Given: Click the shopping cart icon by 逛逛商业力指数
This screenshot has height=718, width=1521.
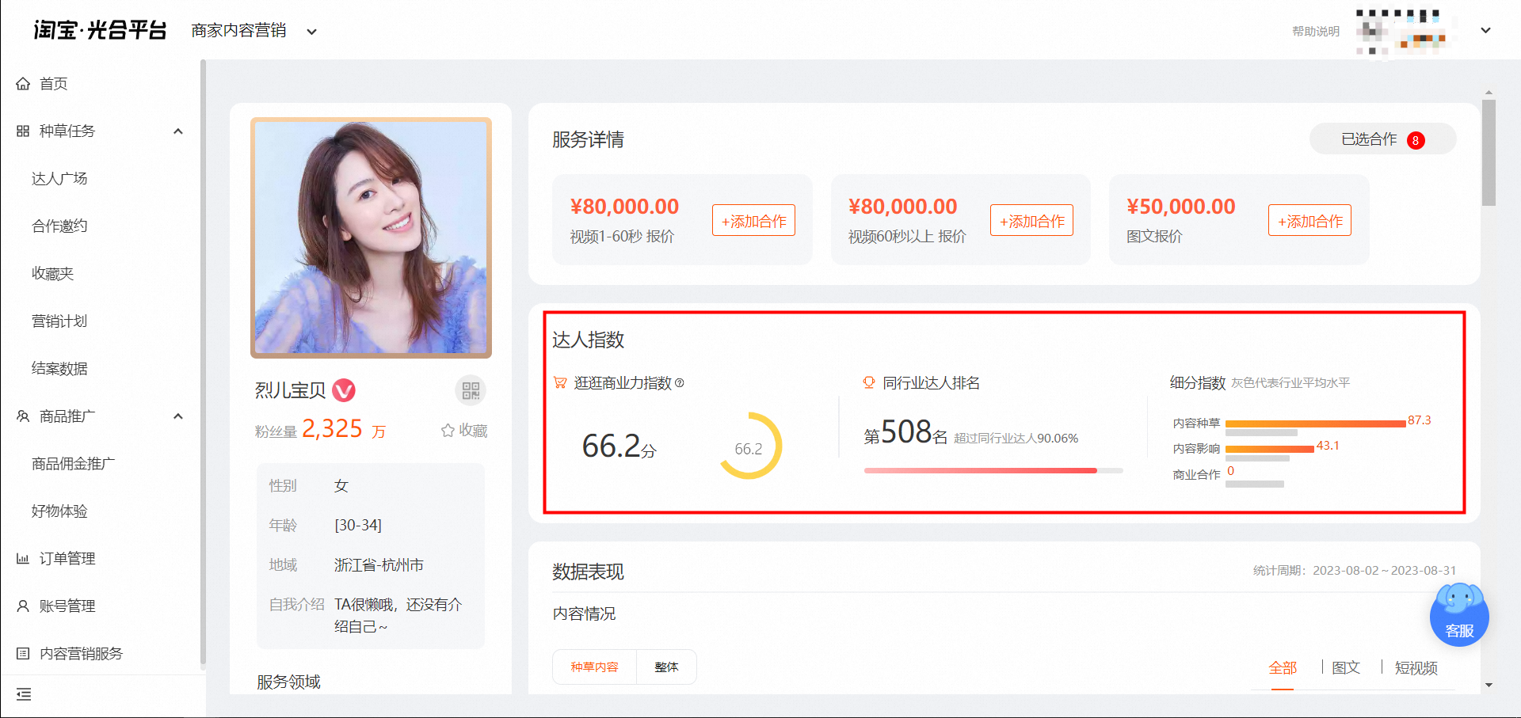Looking at the screenshot, I should tap(560, 383).
